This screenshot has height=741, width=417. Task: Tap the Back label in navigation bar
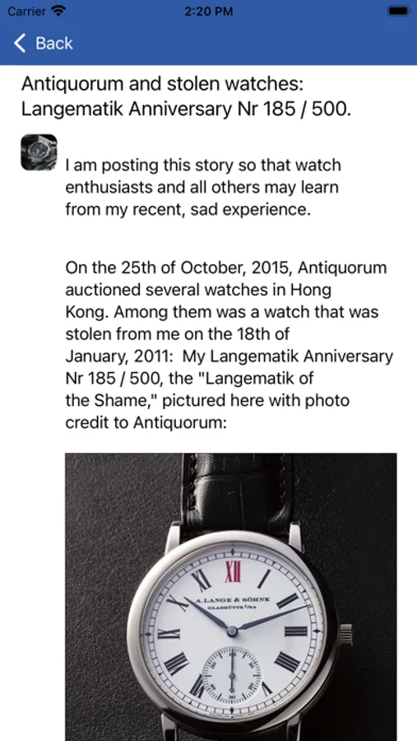coord(54,43)
